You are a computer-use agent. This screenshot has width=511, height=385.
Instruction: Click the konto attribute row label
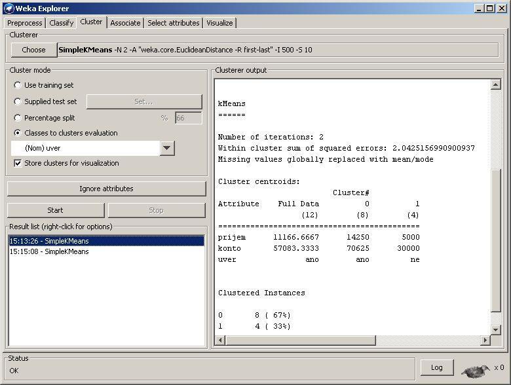pos(229,249)
